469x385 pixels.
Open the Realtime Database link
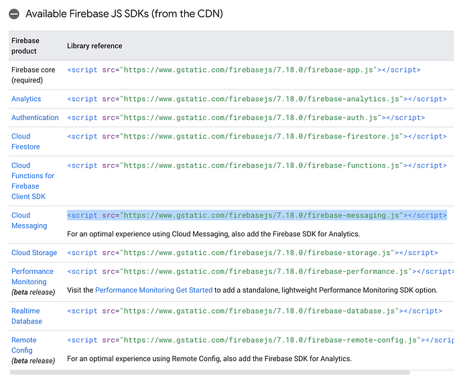tap(27, 316)
